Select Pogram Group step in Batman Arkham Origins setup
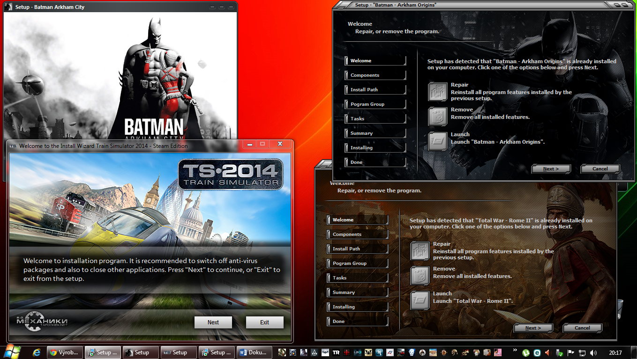The height and width of the screenshot is (359, 637). tap(375, 104)
